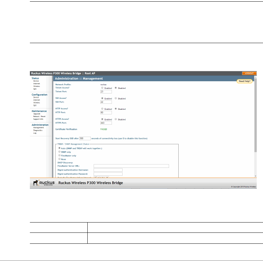This screenshot has width=263, height=261.
Task: Open Administration section heading
Action: point(40,125)
